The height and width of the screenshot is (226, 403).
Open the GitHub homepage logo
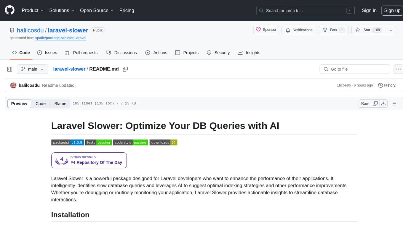tap(9, 10)
